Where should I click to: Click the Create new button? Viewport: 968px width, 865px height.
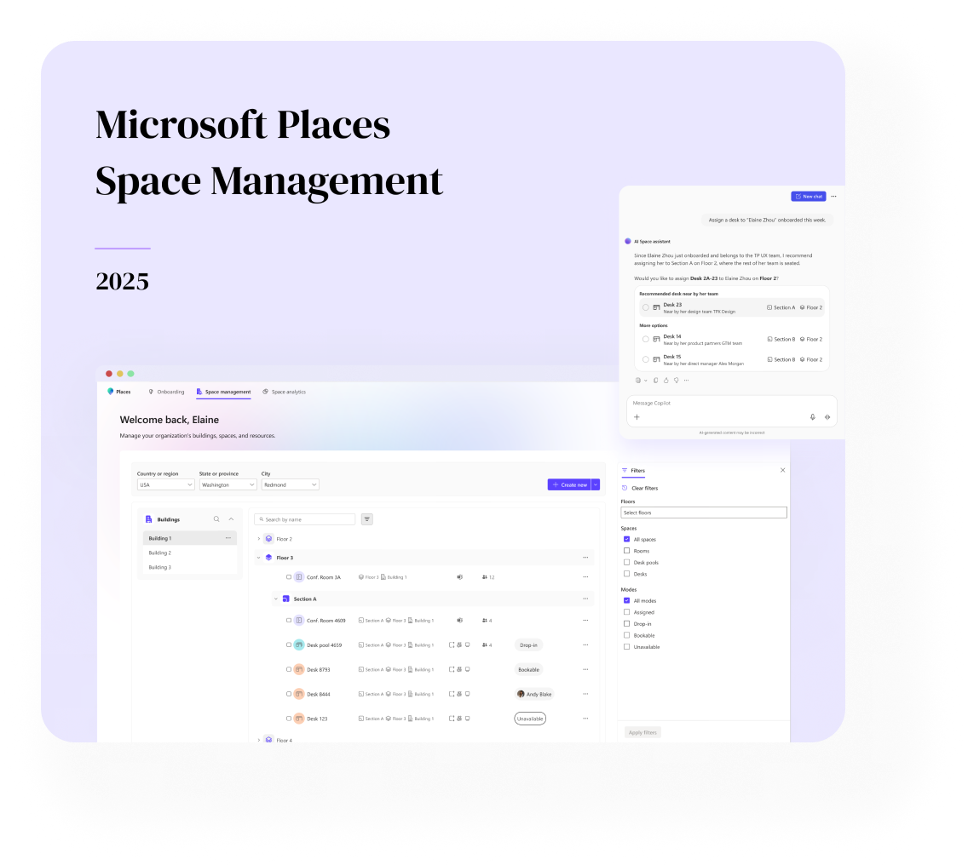pos(569,485)
